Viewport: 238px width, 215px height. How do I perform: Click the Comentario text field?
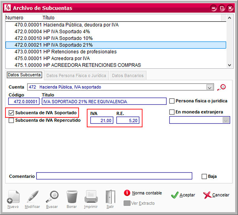114,176
